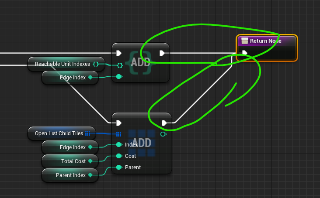Click the Cost input pin
This screenshot has height=198, width=320.
click(x=119, y=156)
